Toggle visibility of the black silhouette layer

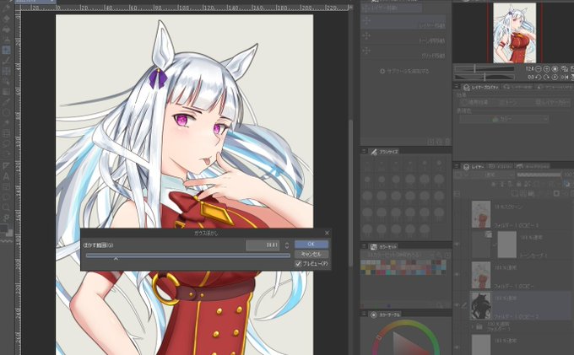[x=458, y=305]
